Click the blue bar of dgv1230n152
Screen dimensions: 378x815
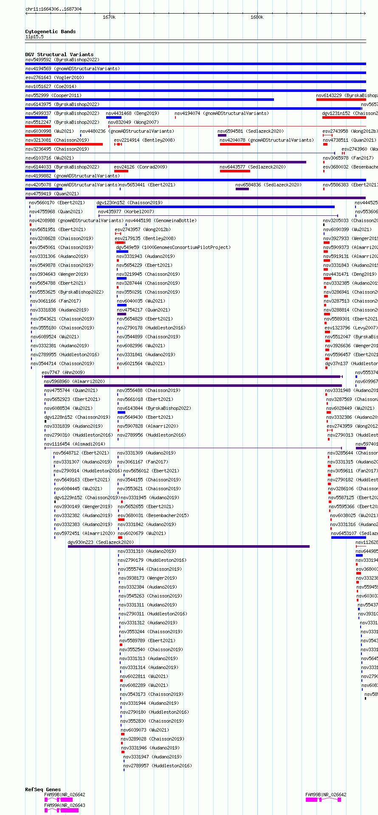click(x=215, y=207)
